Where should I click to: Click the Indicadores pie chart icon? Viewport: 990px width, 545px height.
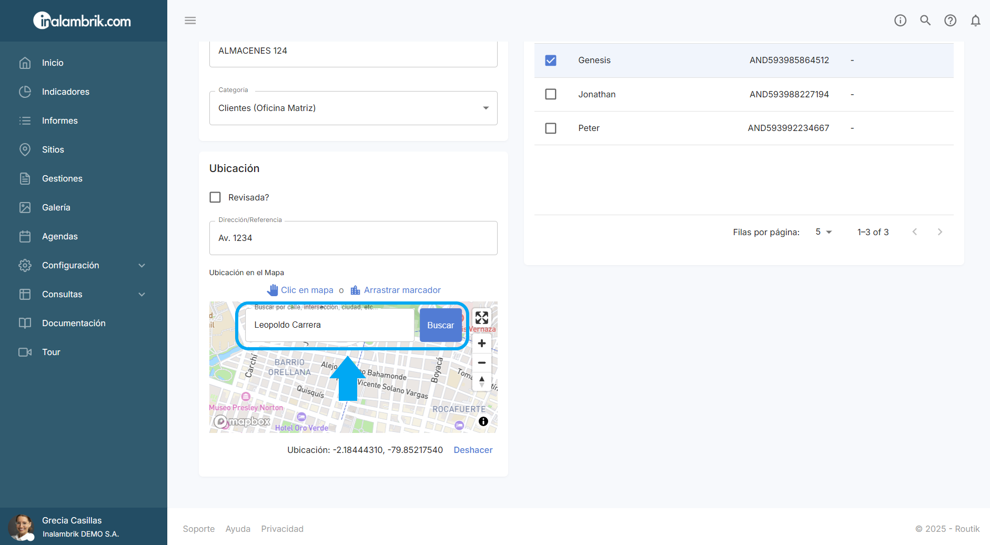tap(25, 92)
